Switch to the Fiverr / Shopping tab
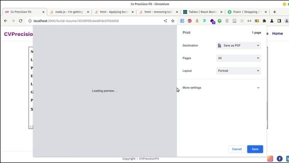The height and width of the screenshot is (163, 289). [247, 12]
